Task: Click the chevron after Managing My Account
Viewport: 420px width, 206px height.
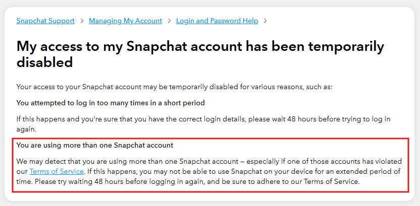Action: point(169,21)
